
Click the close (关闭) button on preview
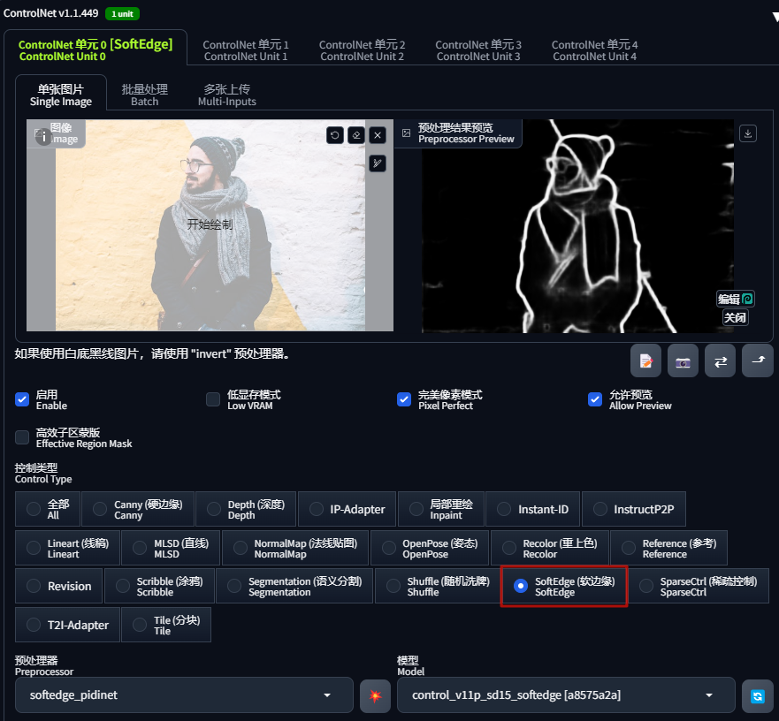tap(735, 317)
